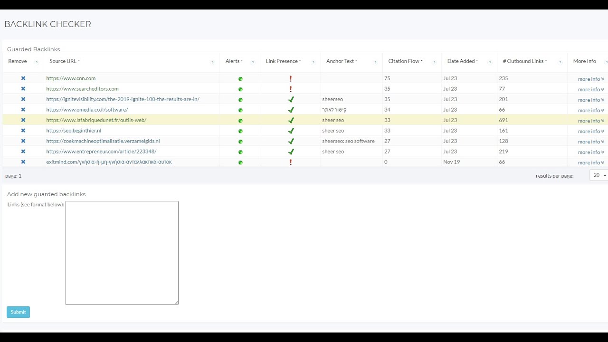Click the 'sheerseo: seo software' anchor text

click(x=348, y=141)
